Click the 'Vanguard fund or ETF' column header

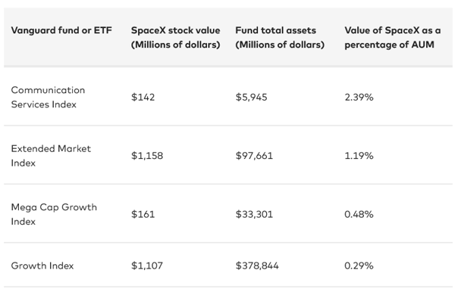click(61, 30)
